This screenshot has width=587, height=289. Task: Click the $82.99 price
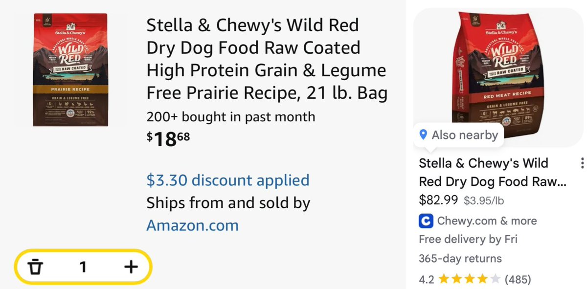[x=439, y=200]
